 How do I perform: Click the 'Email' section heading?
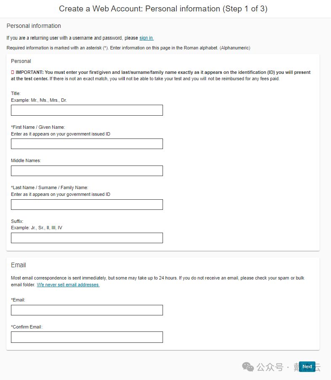coord(19,265)
